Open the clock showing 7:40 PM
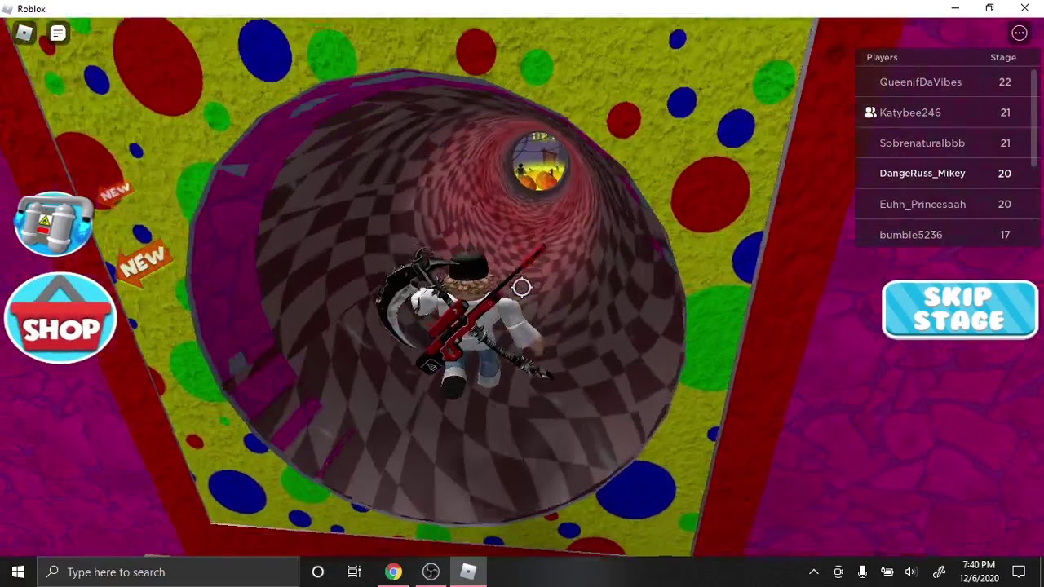The image size is (1044, 587). pyautogui.click(x=979, y=572)
